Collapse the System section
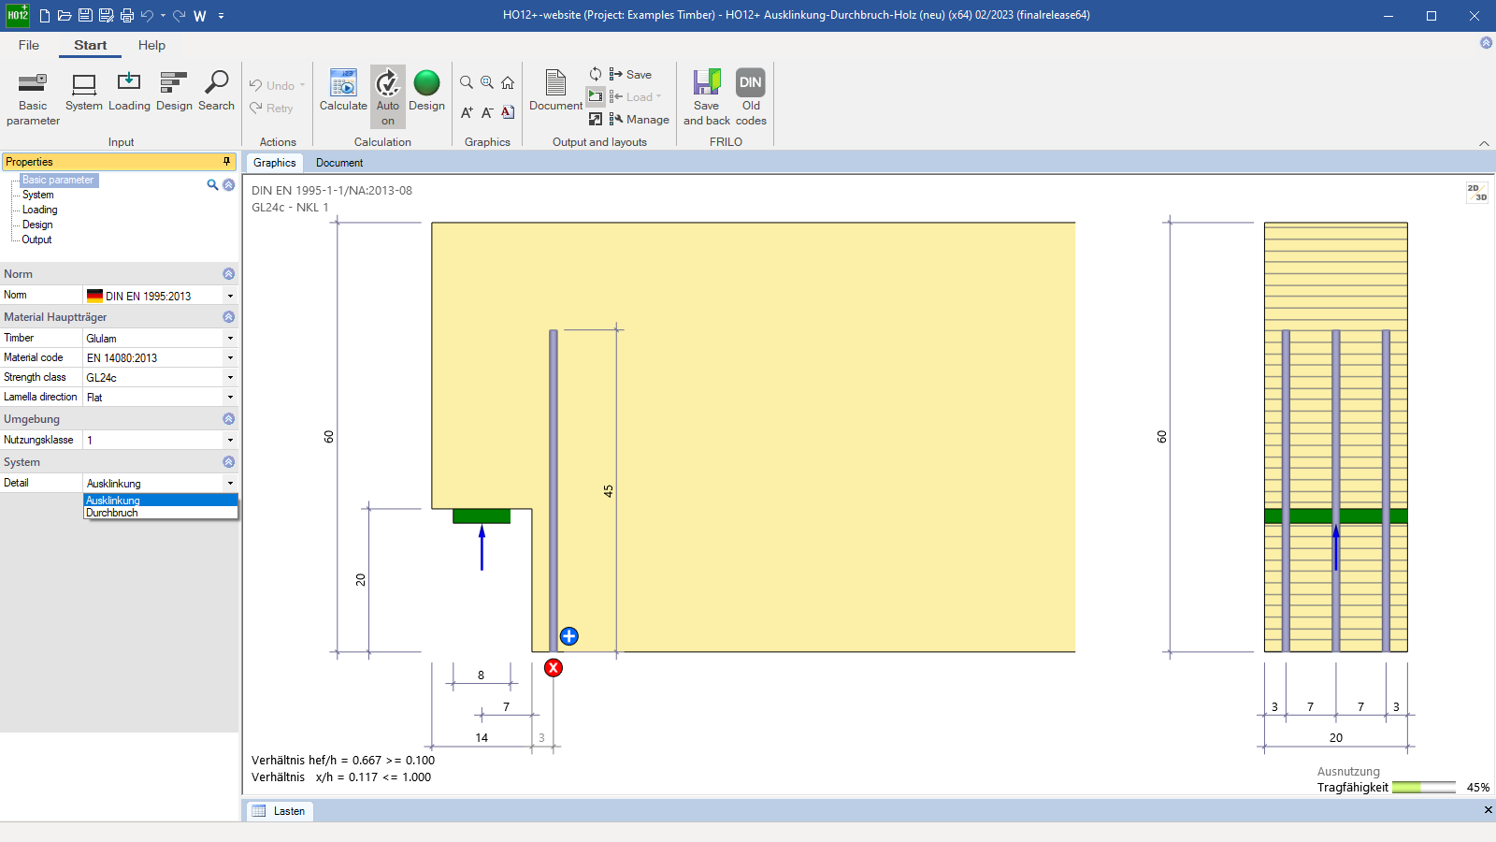The width and height of the screenshot is (1496, 842). point(228,462)
